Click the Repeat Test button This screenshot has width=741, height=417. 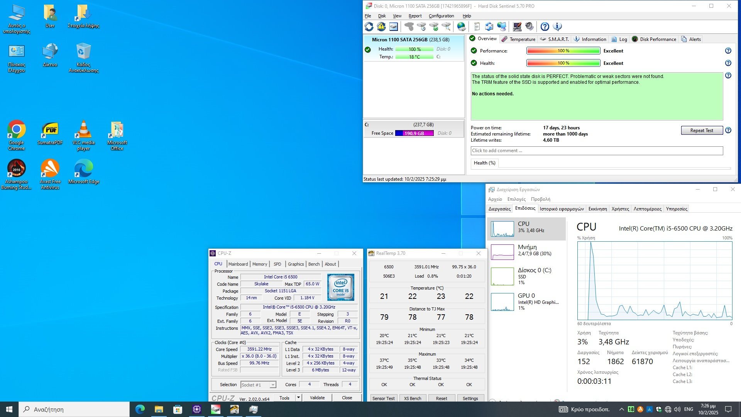[702, 131]
